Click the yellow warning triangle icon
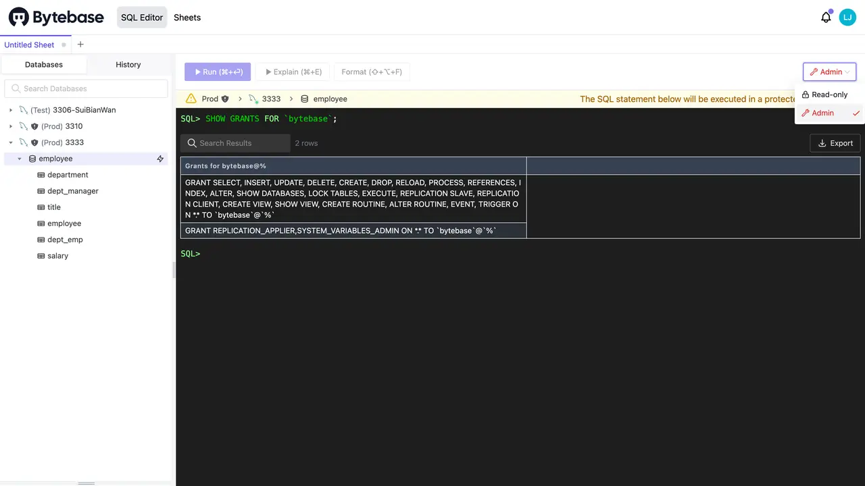Screen dimensions: 865x486 coord(191,99)
